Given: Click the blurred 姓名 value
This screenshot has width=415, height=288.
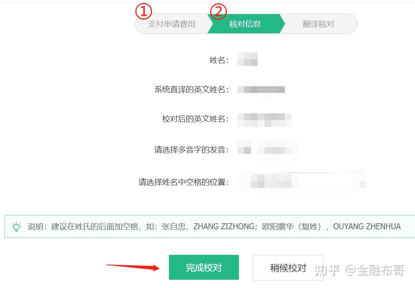Looking at the screenshot, I should pyautogui.click(x=248, y=59).
